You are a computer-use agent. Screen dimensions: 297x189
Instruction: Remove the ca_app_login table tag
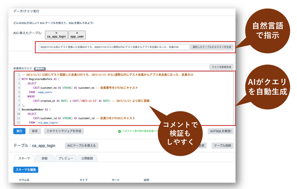coord(56,33)
